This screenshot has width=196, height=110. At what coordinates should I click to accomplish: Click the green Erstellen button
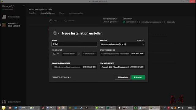[x=138, y=77]
